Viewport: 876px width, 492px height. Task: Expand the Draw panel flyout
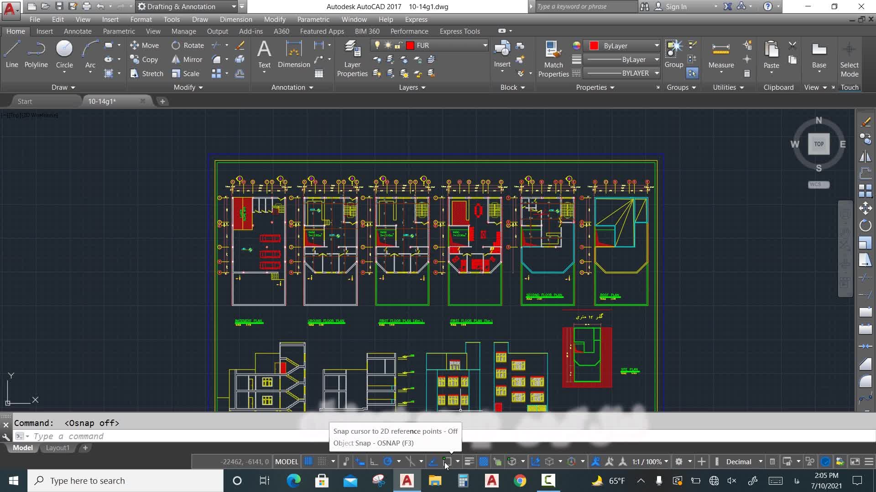(x=63, y=87)
